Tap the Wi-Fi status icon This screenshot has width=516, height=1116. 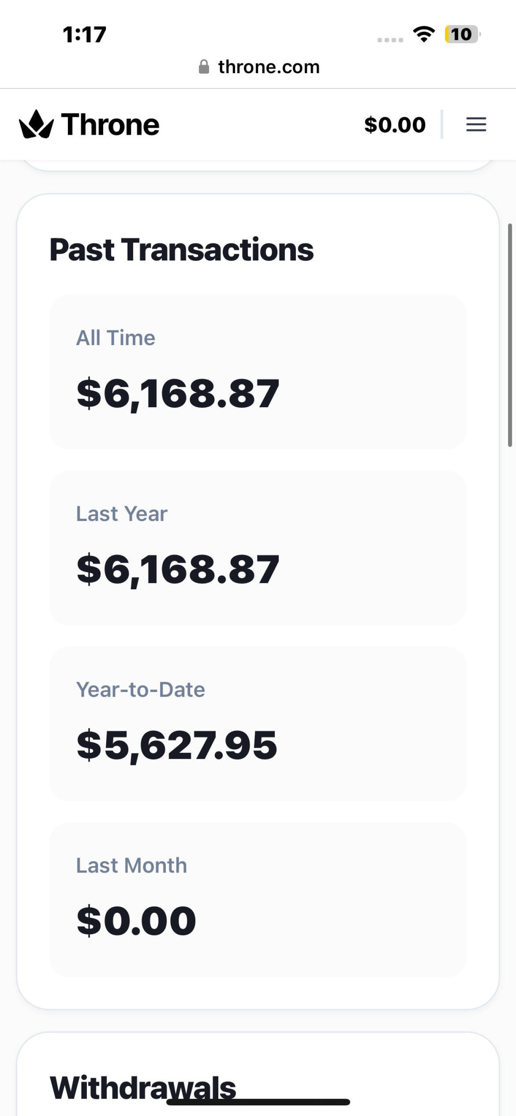(424, 34)
